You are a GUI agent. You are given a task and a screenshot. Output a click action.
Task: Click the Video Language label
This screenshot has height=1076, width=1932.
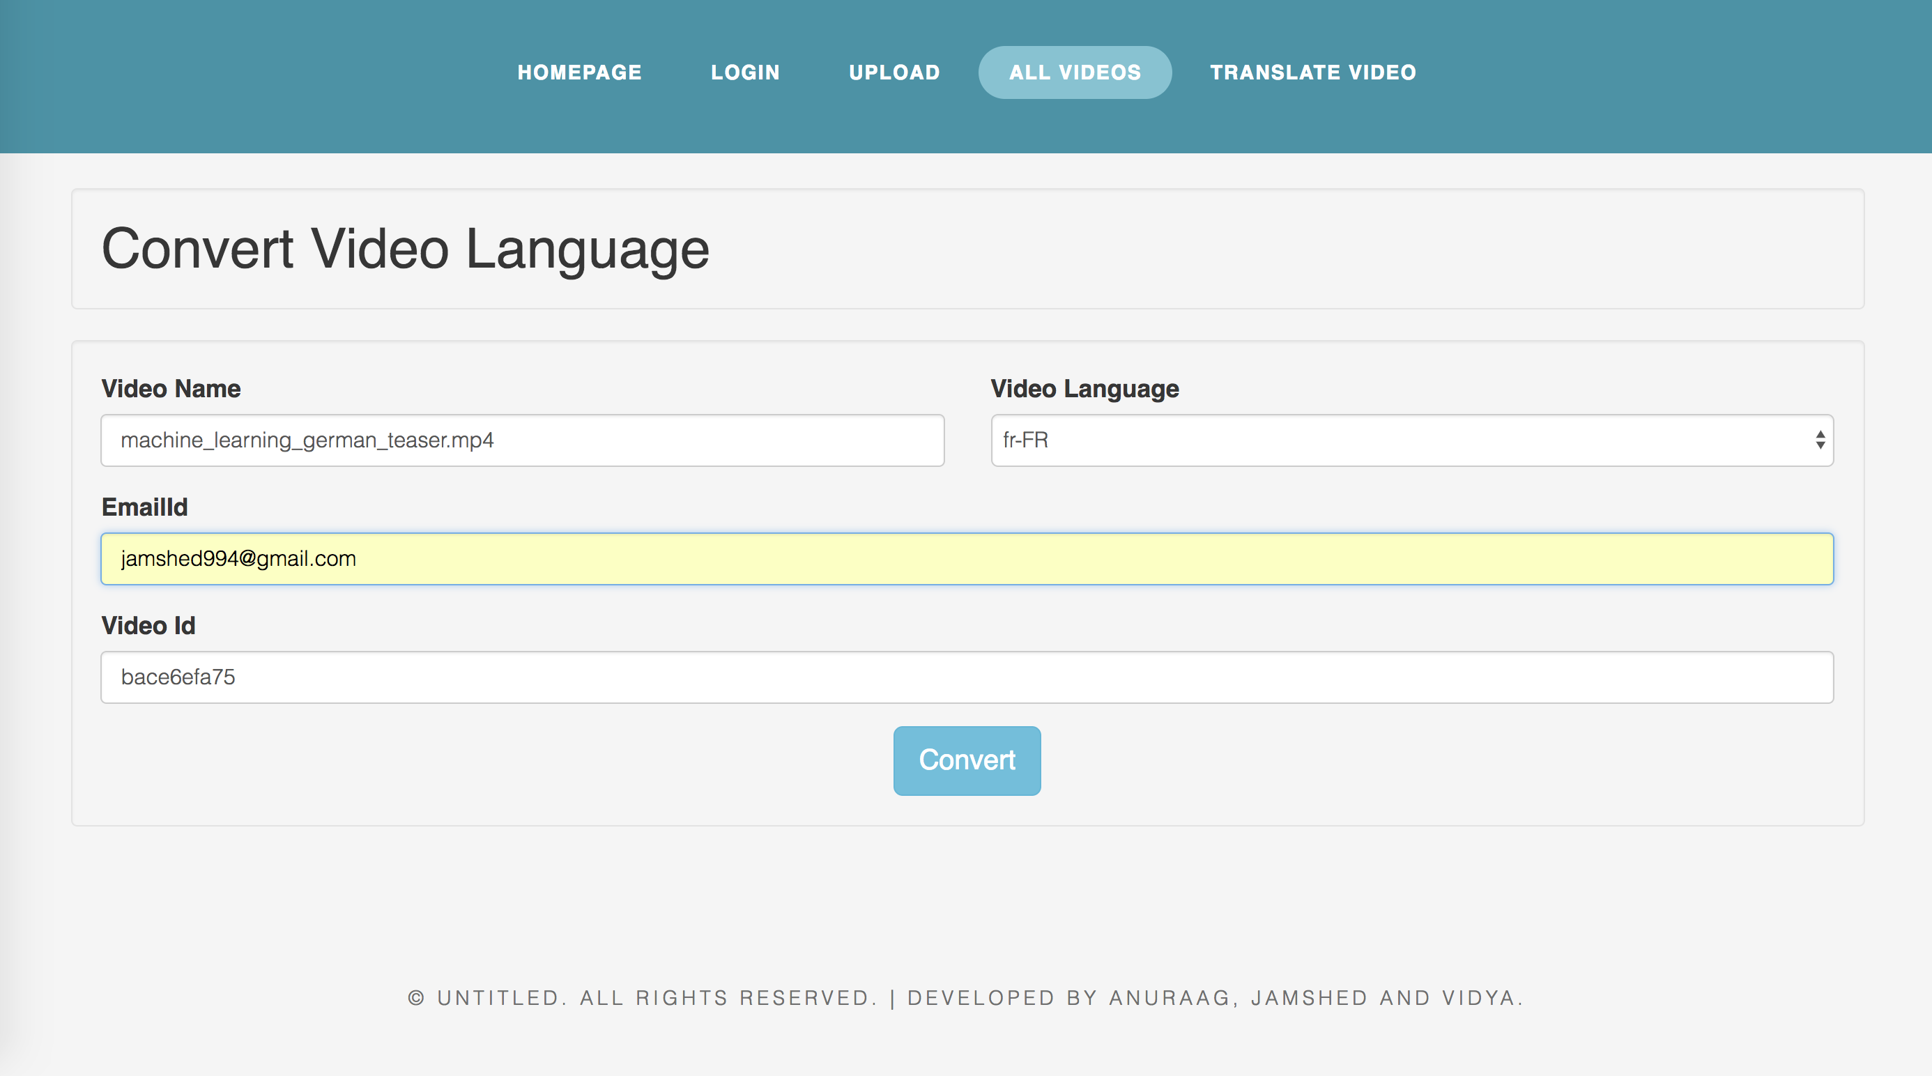[x=1084, y=388]
